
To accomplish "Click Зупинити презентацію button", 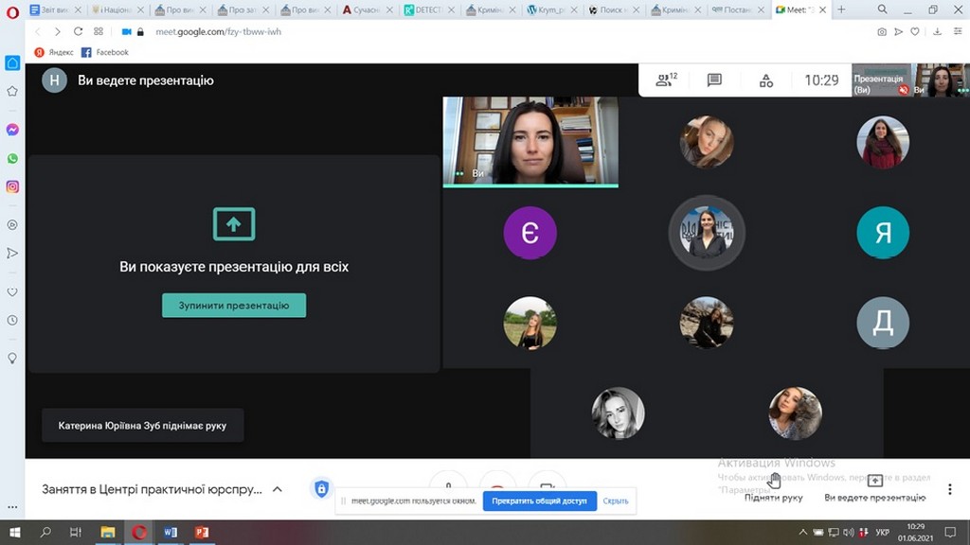I will 234,306.
